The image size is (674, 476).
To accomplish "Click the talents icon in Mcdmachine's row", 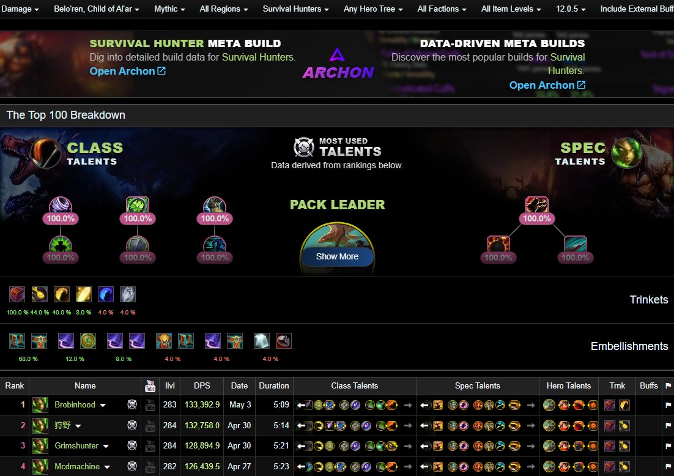I will (x=132, y=467).
